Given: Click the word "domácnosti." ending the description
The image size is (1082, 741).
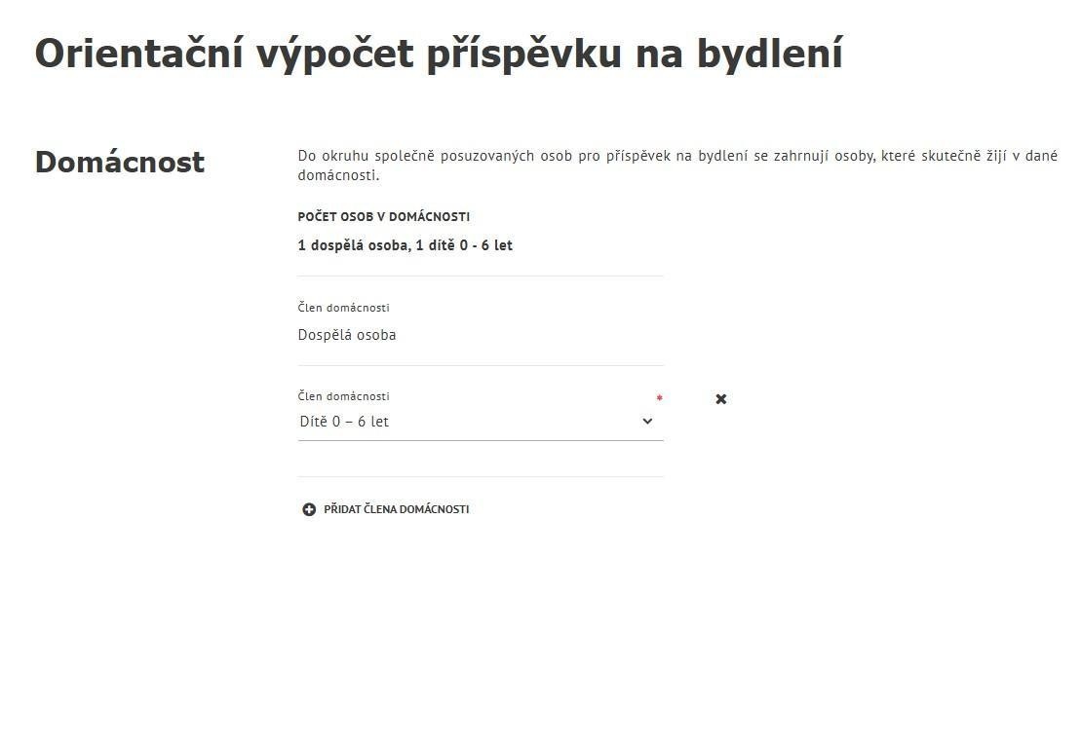Looking at the screenshot, I should coord(338,175).
